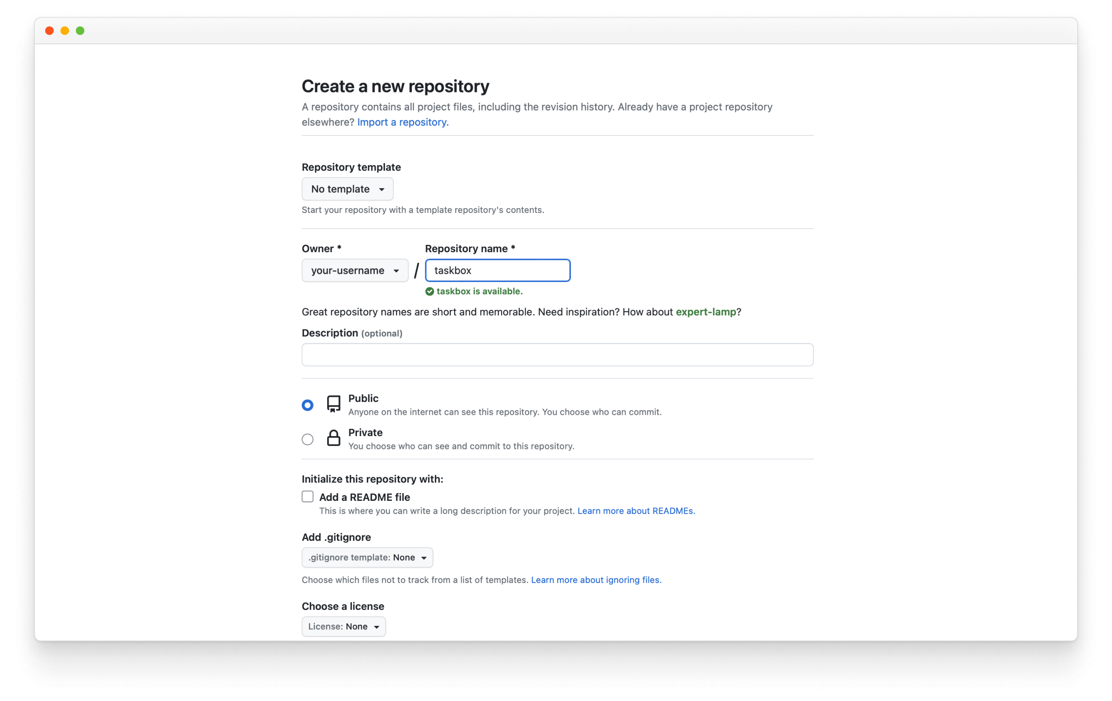Click the Public repository radio button
Viewport: 1112px width, 701px height.
(307, 404)
